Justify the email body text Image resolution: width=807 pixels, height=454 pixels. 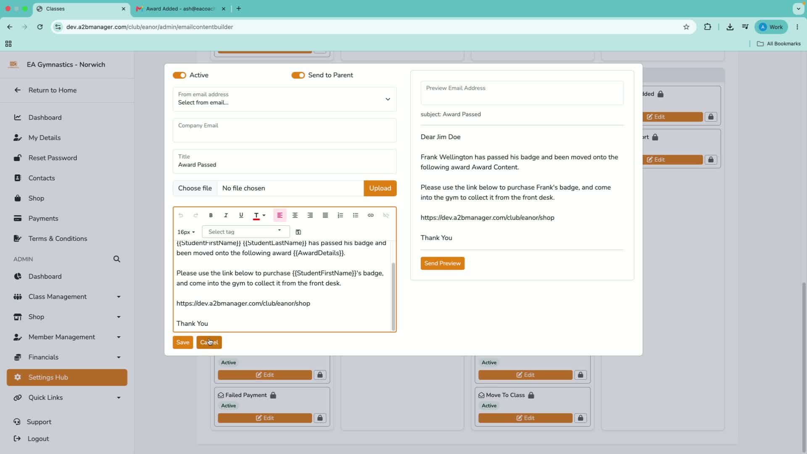[325, 215]
